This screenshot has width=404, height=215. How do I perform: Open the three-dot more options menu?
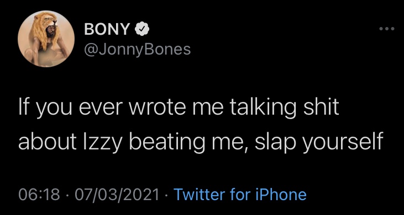pos(387,29)
